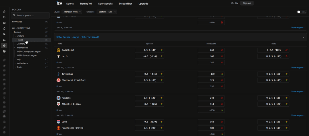
Task: Select UEFA Champions League in sidebar
Action: click(x=29, y=52)
